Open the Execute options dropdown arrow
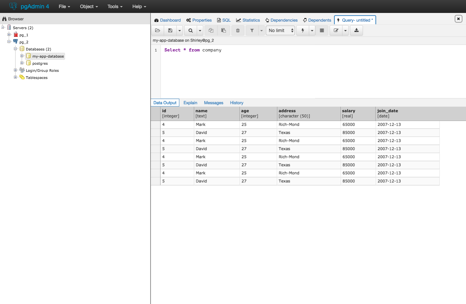The height and width of the screenshot is (304, 466). [x=312, y=30]
